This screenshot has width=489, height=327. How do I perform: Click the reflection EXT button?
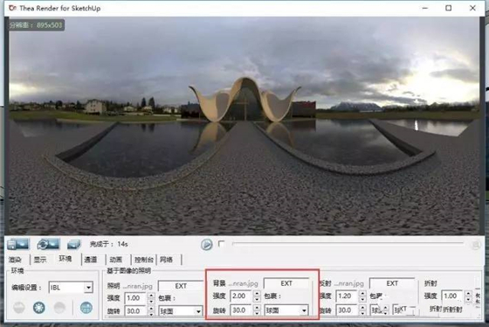pyautogui.click(x=392, y=283)
